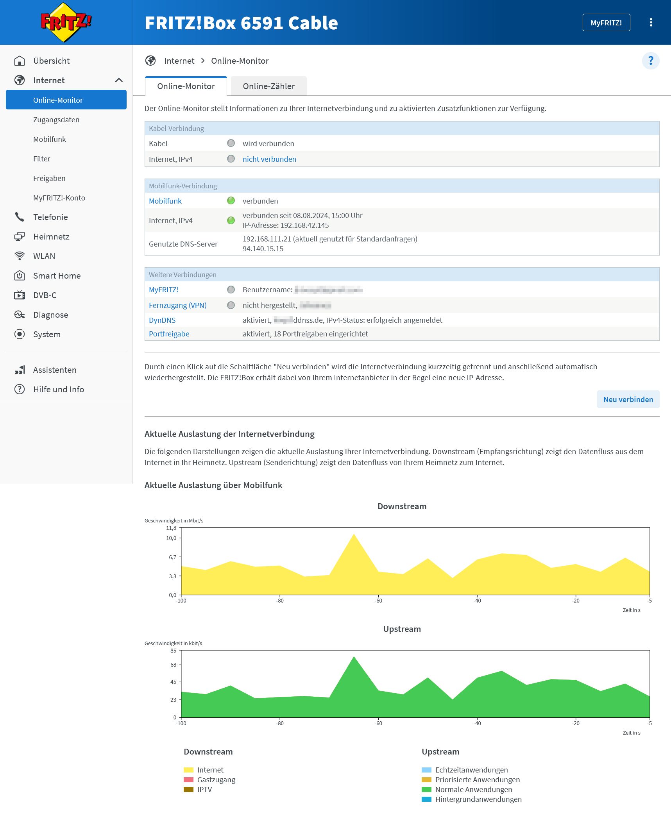Viewport: 671px width, 819px height.
Task: Click the System icon
Action: [20, 334]
